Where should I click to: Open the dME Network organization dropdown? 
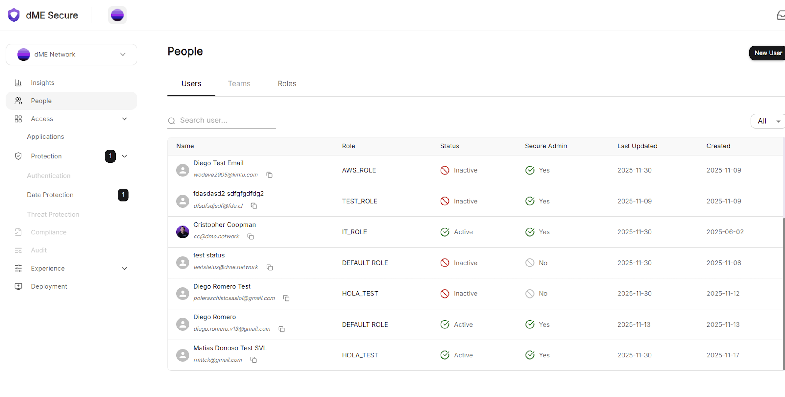(x=71, y=55)
